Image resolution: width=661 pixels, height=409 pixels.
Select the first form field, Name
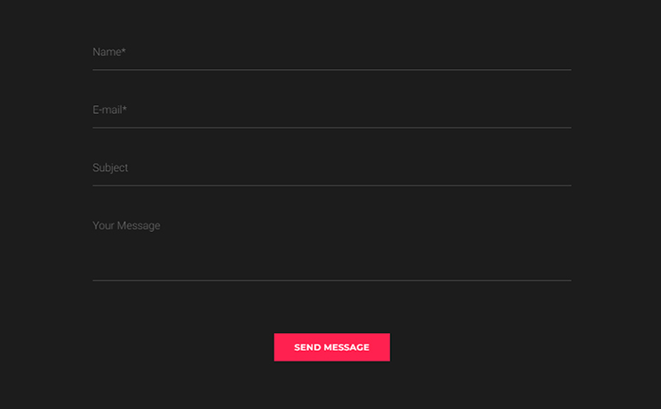331,53
